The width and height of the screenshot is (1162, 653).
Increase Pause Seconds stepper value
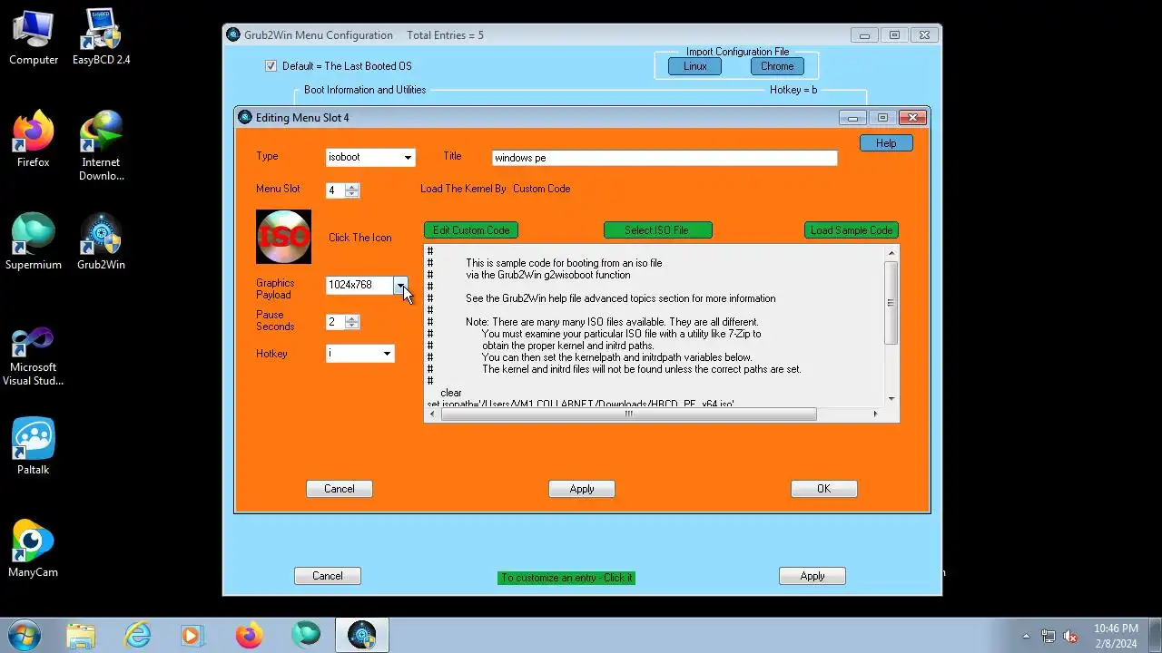[x=352, y=318]
